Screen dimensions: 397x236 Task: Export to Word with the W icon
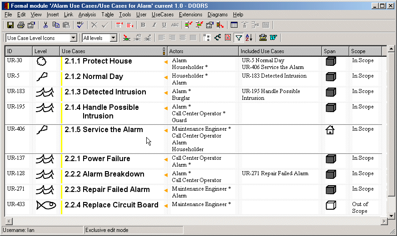[273, 38]
